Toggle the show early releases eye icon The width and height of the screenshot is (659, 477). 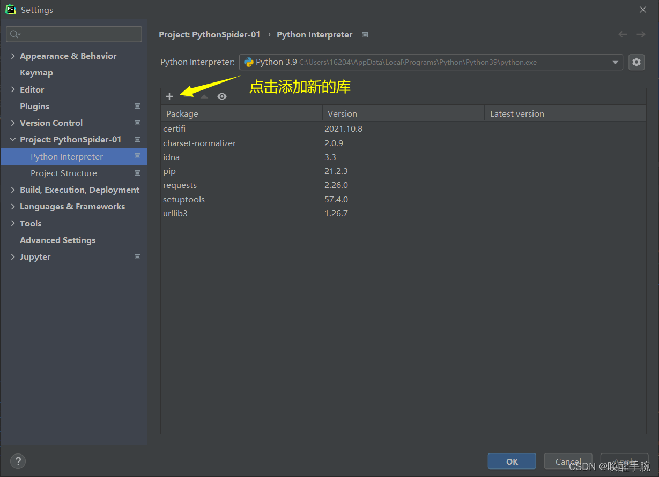click(x=222, y=96)
